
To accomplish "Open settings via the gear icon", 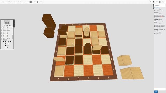I will 153,2.
